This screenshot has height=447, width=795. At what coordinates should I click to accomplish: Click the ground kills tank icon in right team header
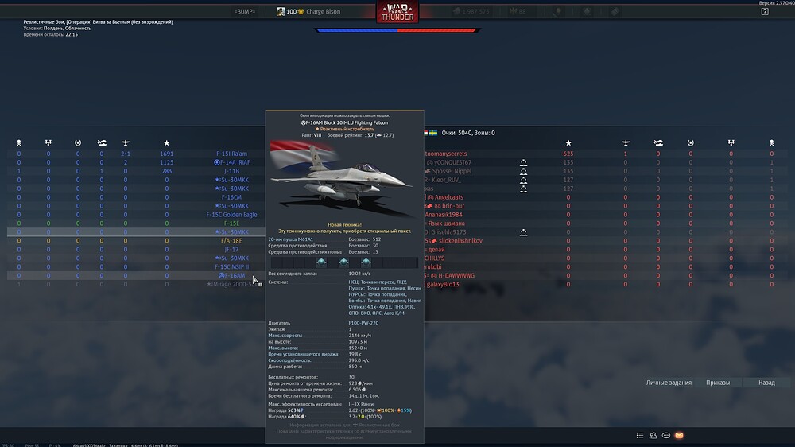[x=658, y=143]
